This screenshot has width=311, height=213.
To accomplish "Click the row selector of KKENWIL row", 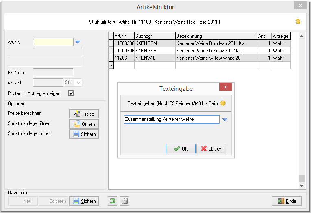I will [x=111, y=58].
